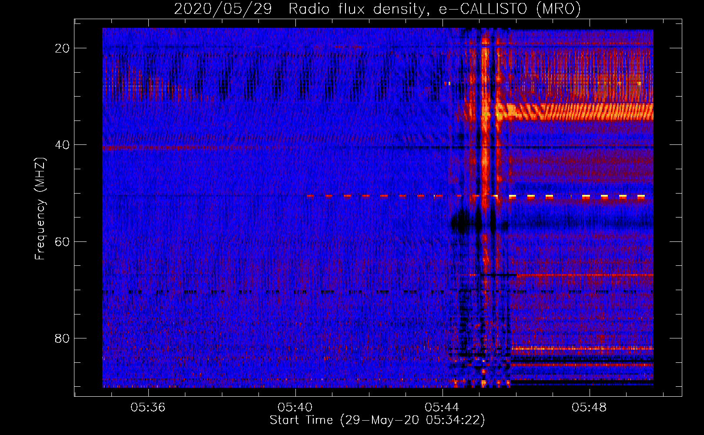Click the 'Start Time (29-May-20 05:34:22)' label

coord(377,420)
